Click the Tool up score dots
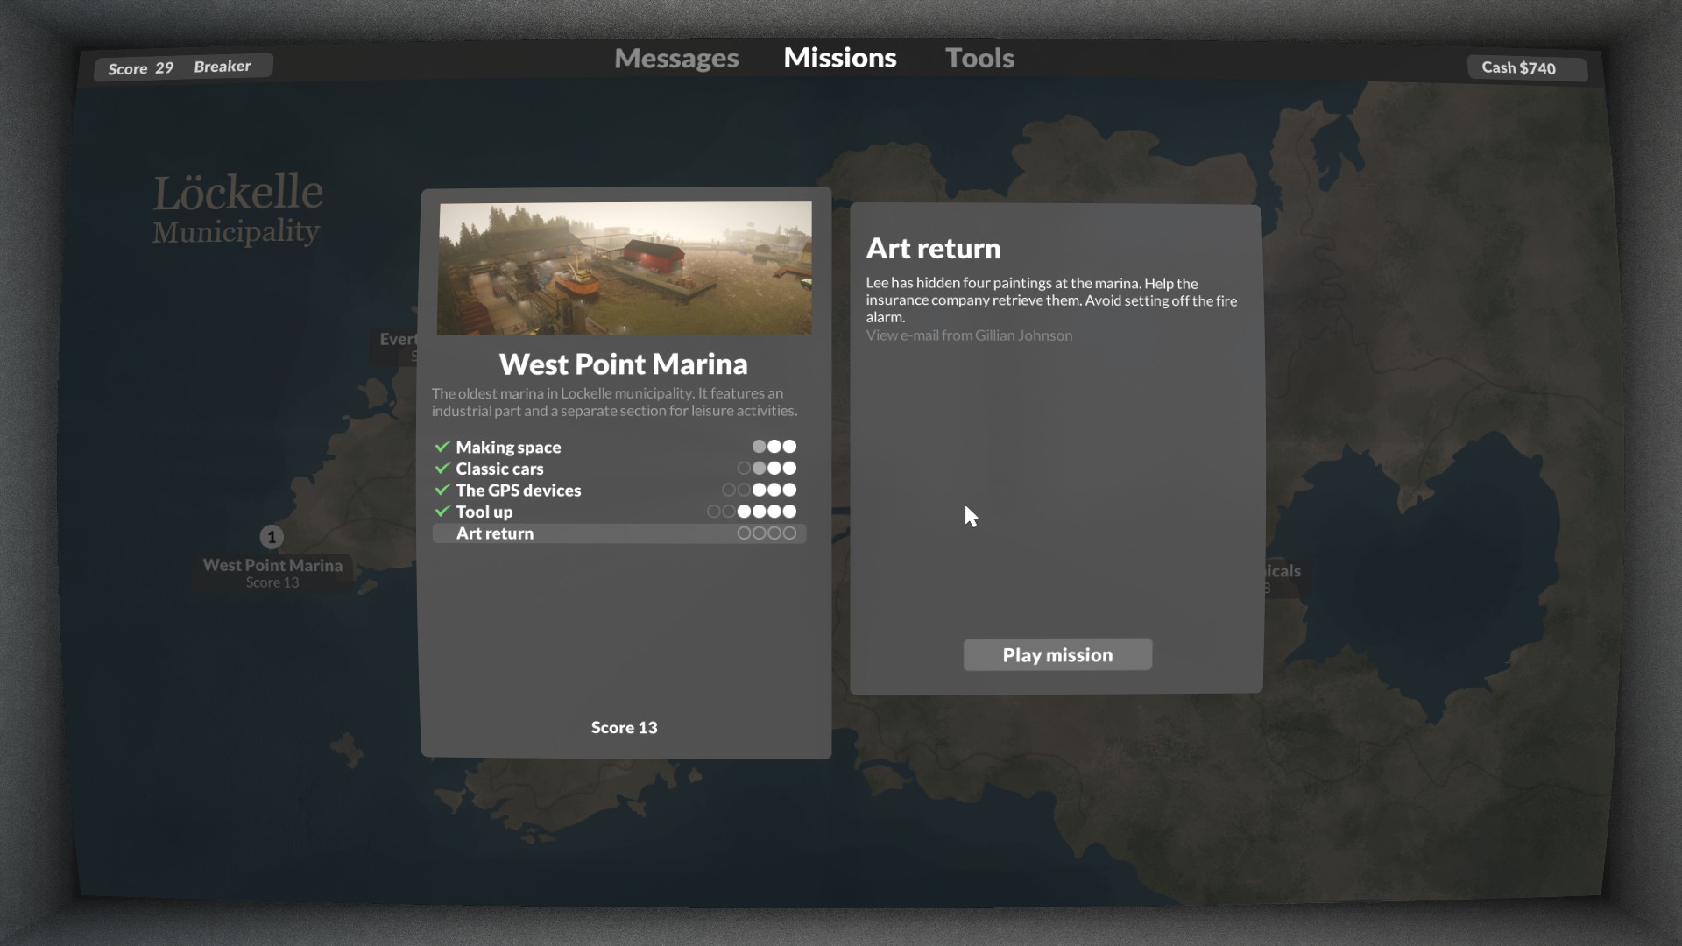1682x946 pixels. click(752, 512)
